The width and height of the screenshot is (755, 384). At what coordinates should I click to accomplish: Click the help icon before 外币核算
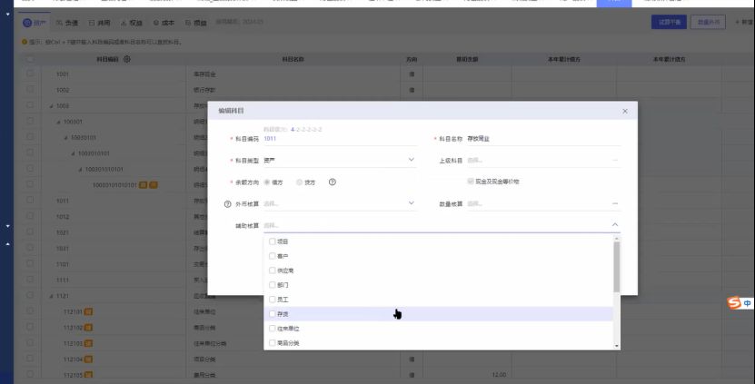tap(228, 203)
